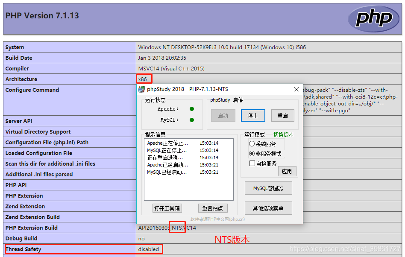
Task: Click the '正在重启进程...' log entry
Action: 165,158
